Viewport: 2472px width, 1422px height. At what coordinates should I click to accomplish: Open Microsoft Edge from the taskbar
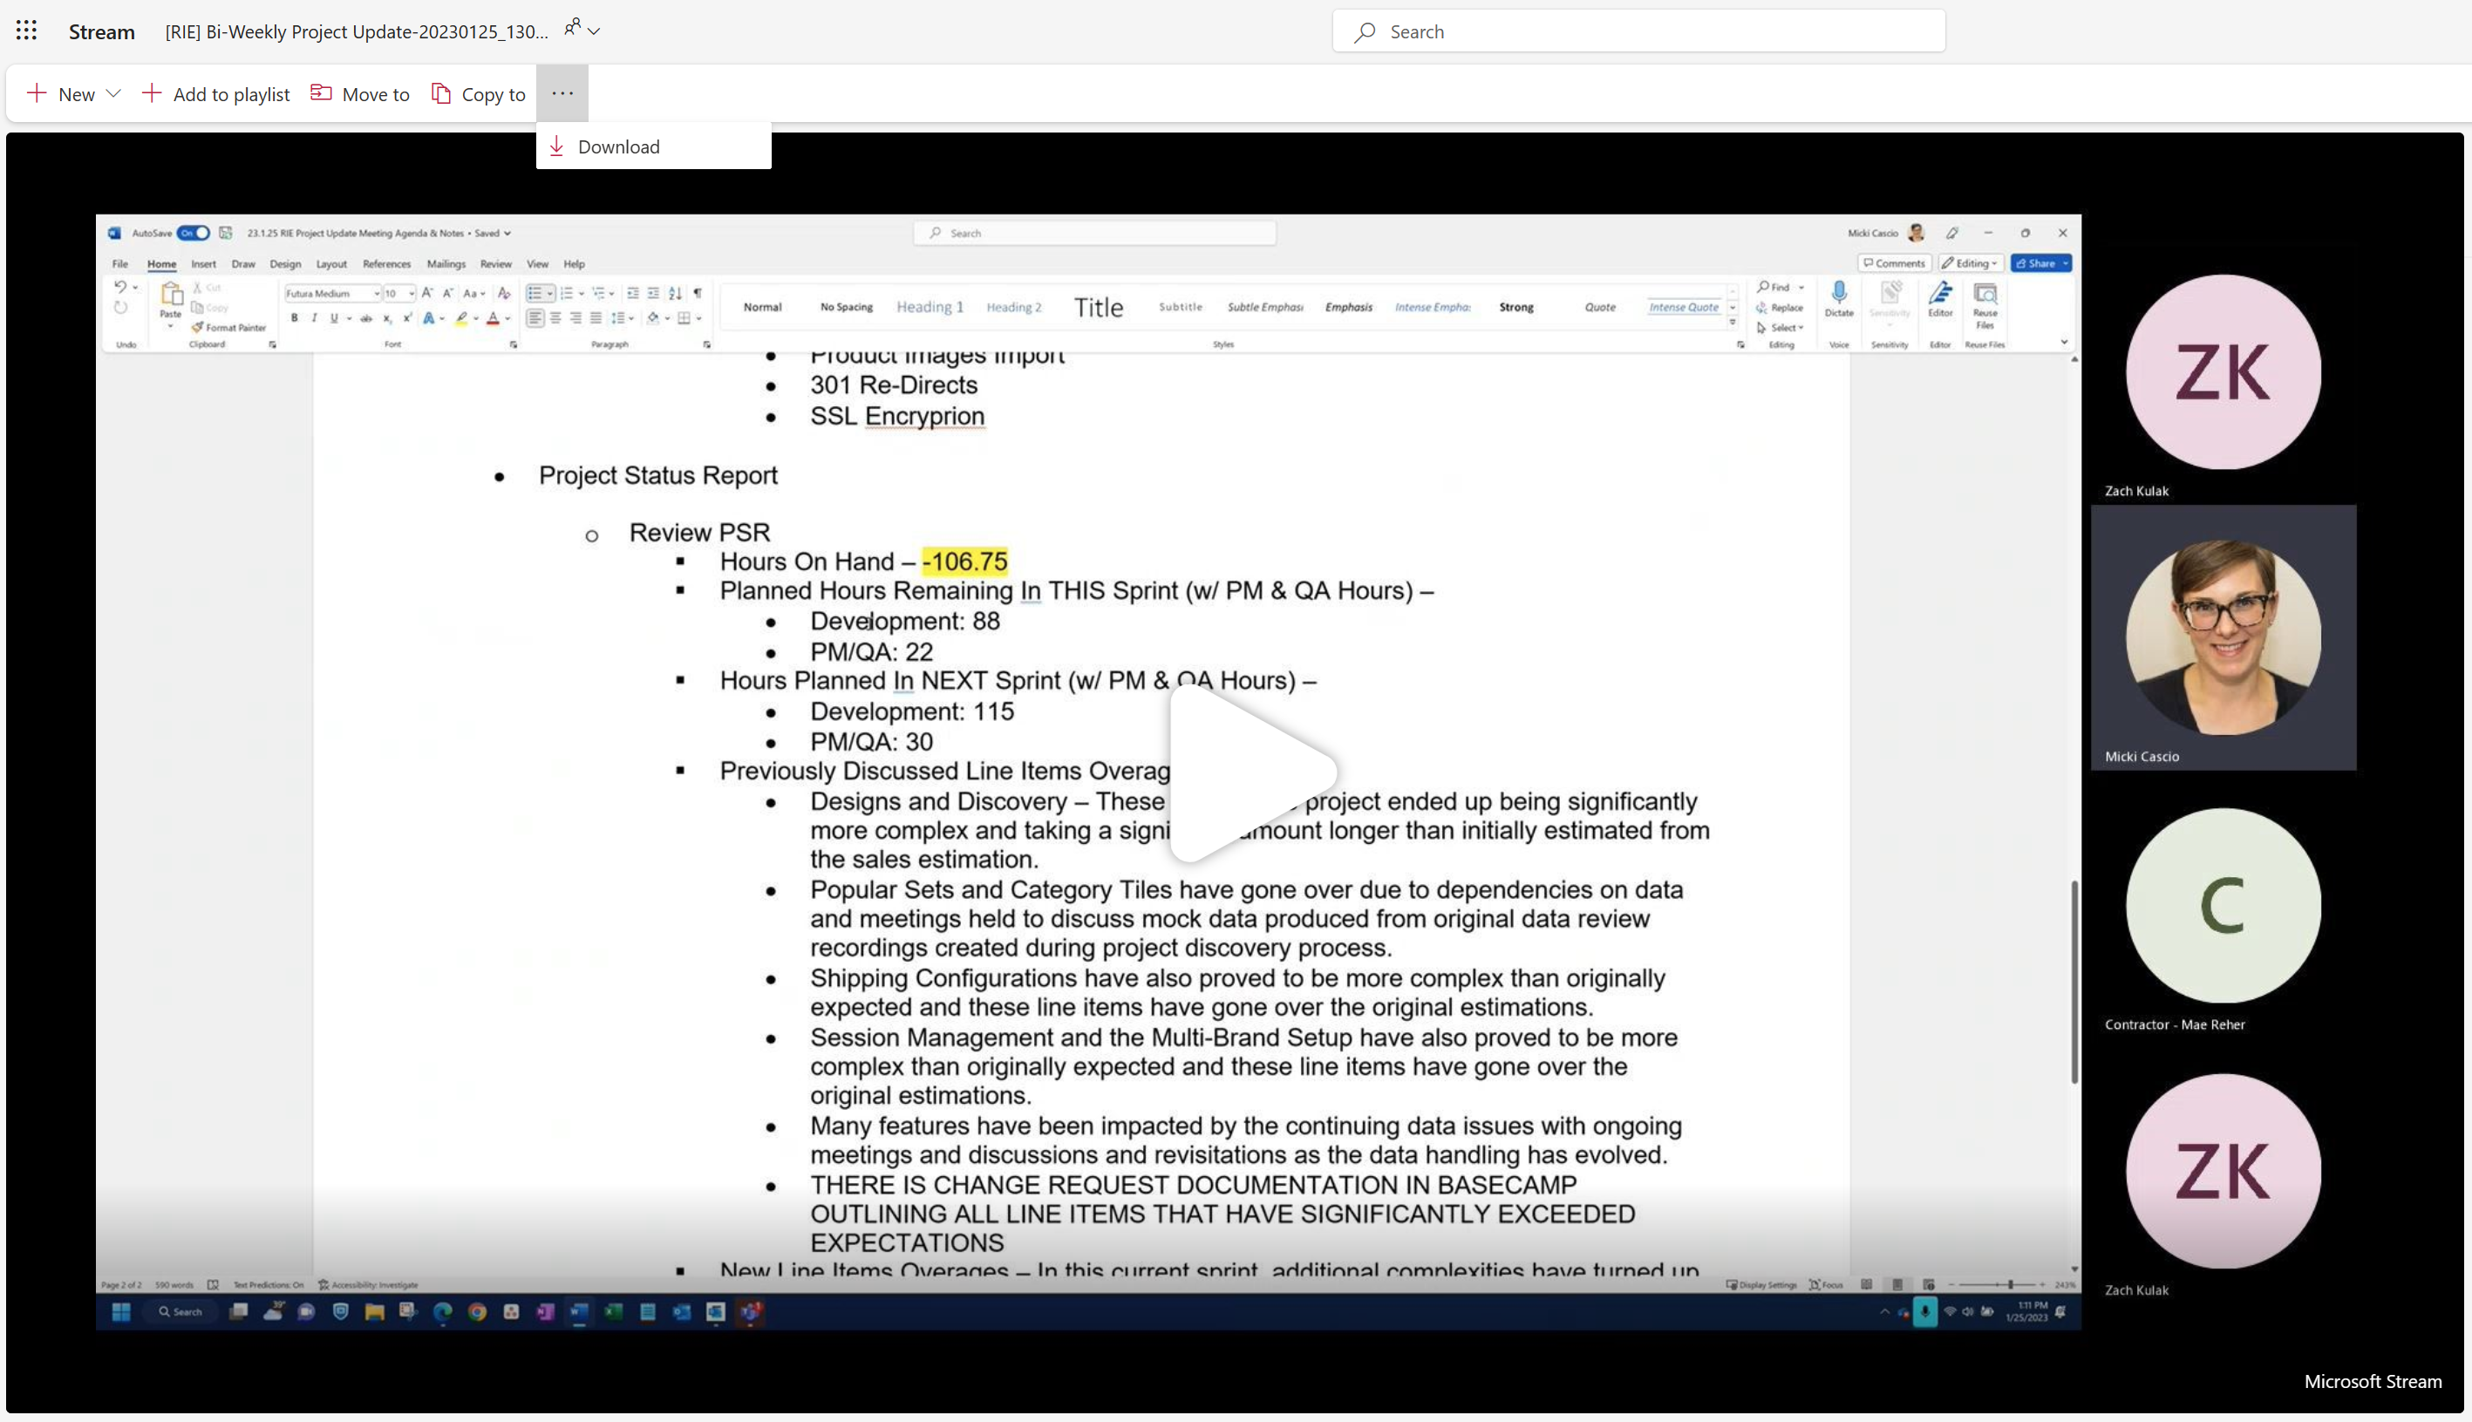tap(442, 1311)
